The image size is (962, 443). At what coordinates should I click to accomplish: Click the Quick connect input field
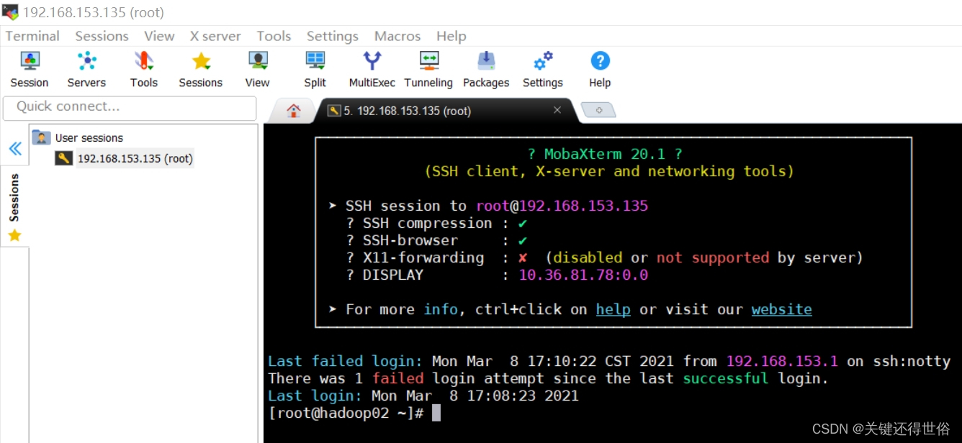[130, 107]
